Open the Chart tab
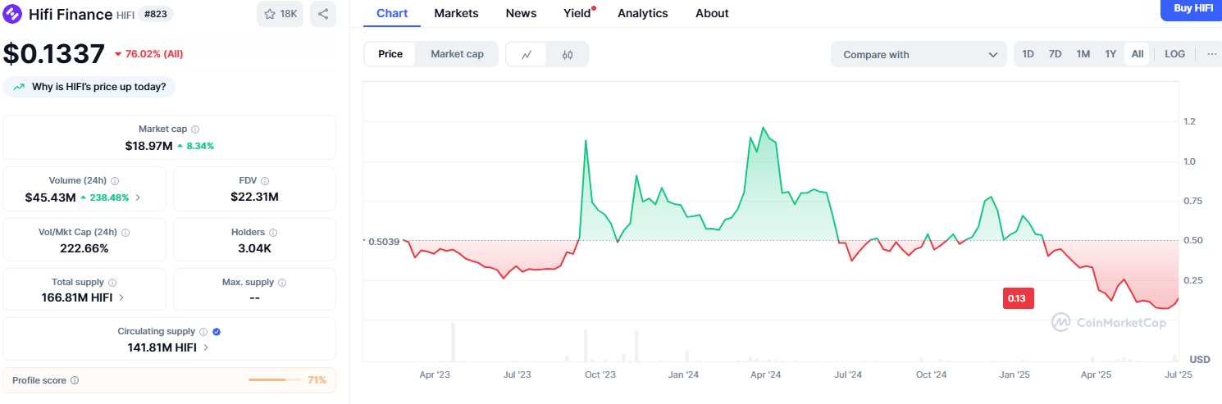Image resolution: width=1222 pixels, height=404 pixels. pyautogui.click(x=392, y=13)
